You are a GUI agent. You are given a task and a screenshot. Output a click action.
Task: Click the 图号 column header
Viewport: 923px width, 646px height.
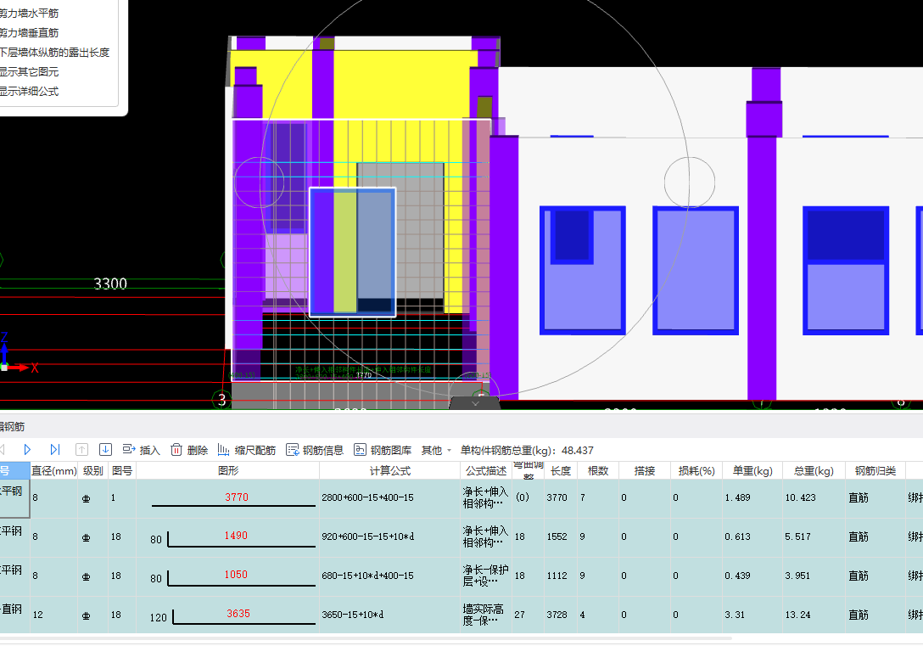(x=122, y=470)
